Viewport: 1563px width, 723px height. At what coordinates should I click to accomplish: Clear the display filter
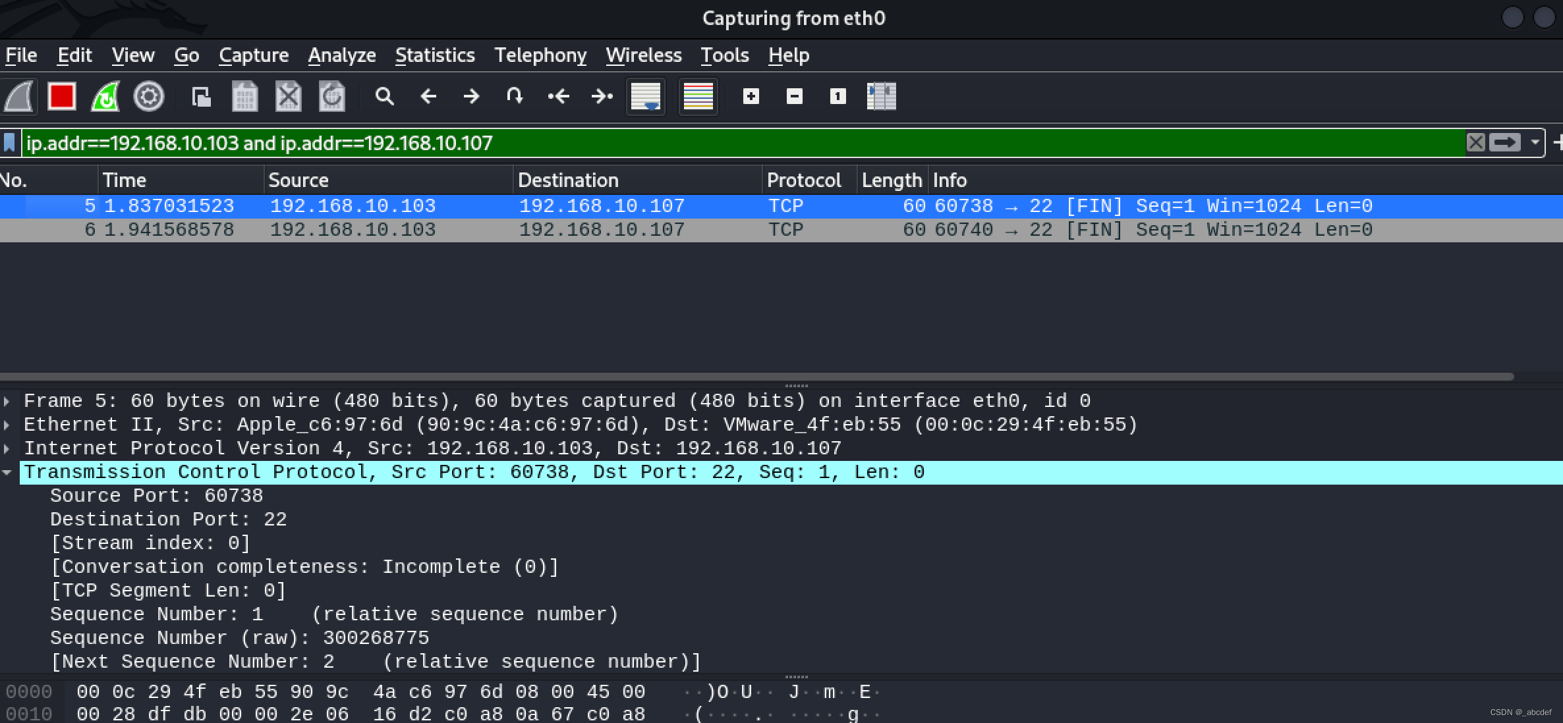1476,143
